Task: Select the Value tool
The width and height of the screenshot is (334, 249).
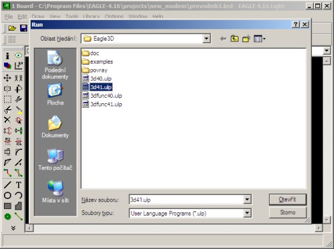Action: (19, 141)
